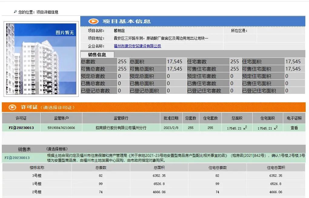This screenshot has height=198, width=309.
Task: Click 查看 to view the electronic license
Action: click(294, 128)
